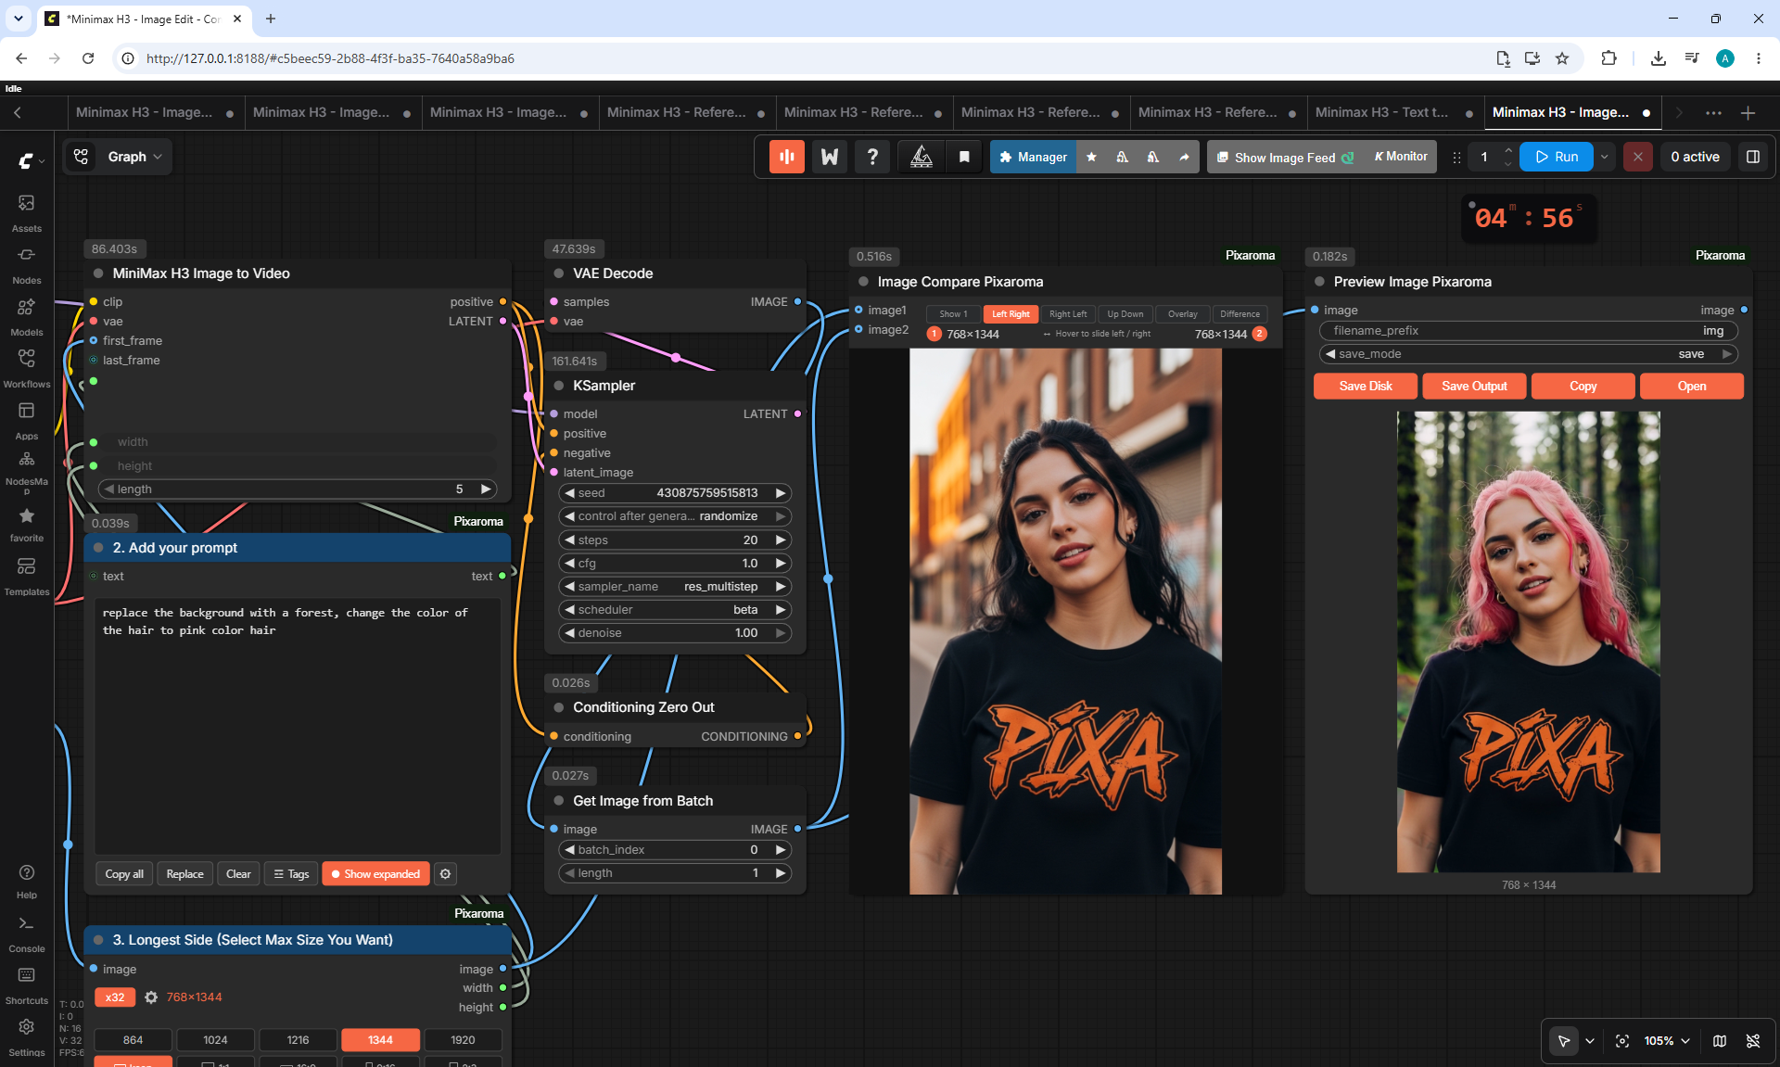Image resolution: width=1780 pixels, height=1067 pixels.
Task: Open the favorite sidebar panel
Action: (26, 524)
